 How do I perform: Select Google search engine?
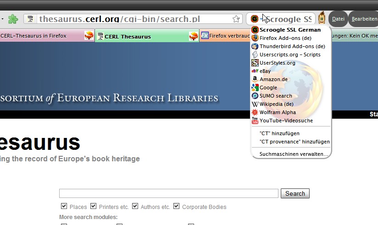291,88
